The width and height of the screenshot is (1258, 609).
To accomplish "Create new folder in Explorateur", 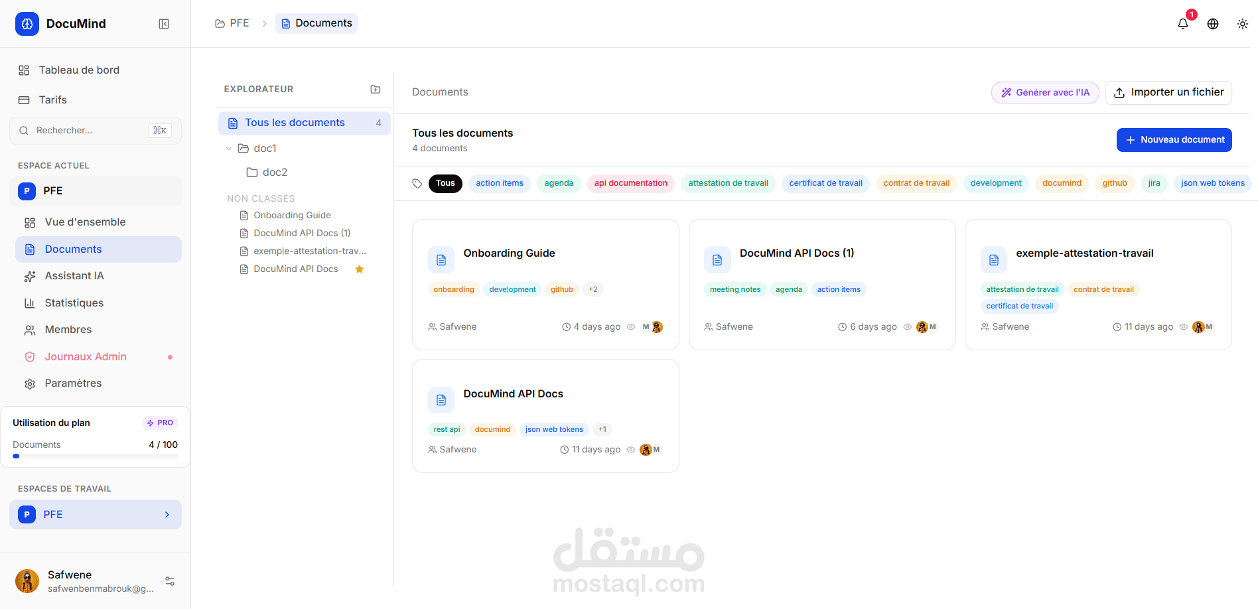I will tap(376, 89).
